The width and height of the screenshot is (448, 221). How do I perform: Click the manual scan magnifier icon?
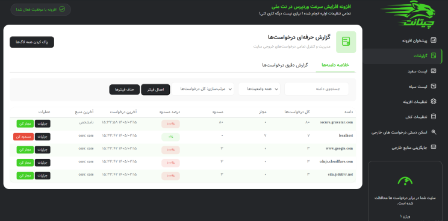point(434,132)
